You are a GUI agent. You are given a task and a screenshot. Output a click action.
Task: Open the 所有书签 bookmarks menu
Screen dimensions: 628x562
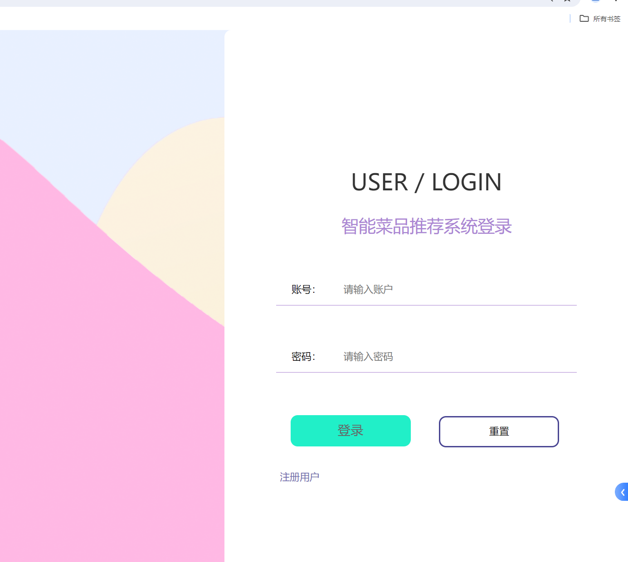(x=607, y=19)
